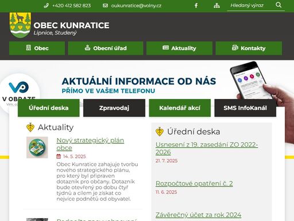This screenshot has height=221, width=294.
Task: Open the Zpravodaj button
Action: tap(114, 108)
